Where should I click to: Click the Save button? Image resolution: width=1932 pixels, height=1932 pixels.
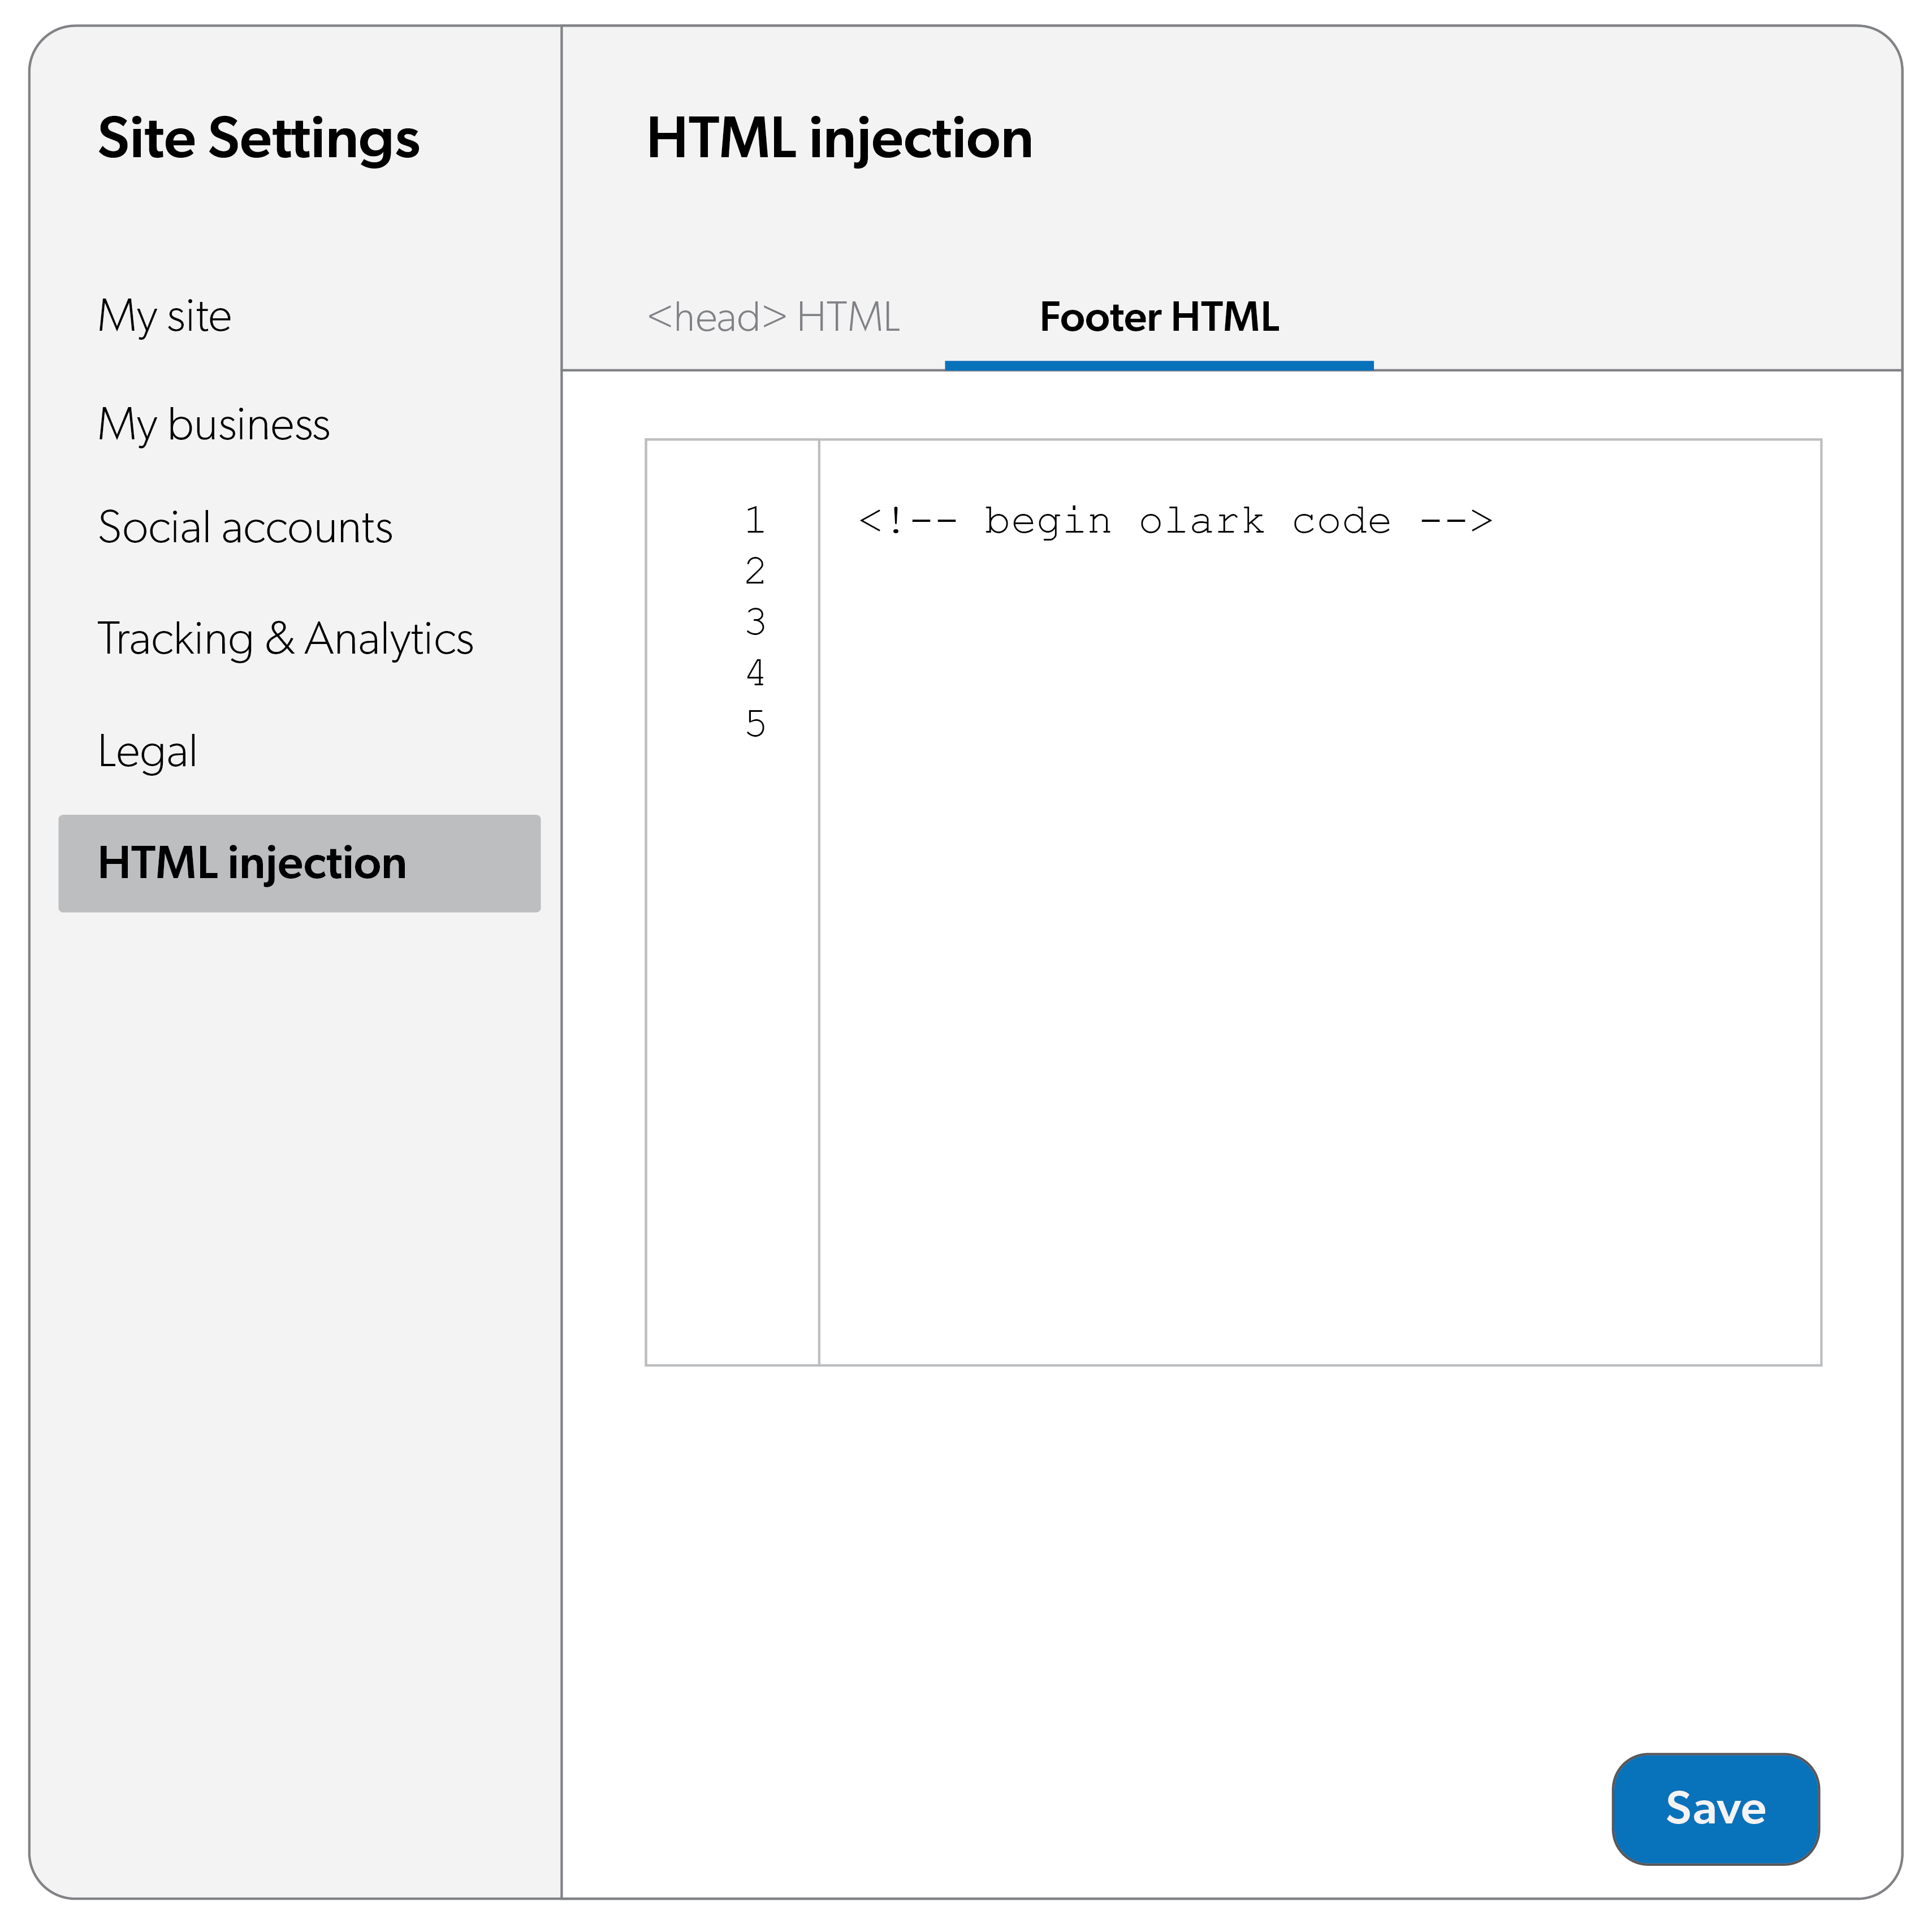pos(1715,1808)
